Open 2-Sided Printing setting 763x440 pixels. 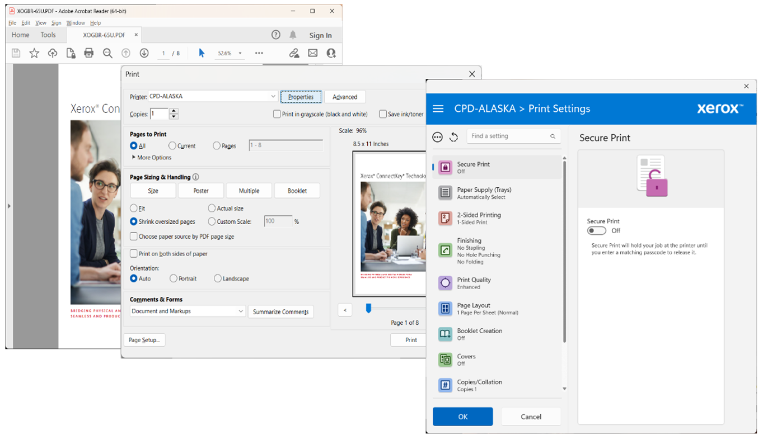pyautogui.click(x=497, y=218)
